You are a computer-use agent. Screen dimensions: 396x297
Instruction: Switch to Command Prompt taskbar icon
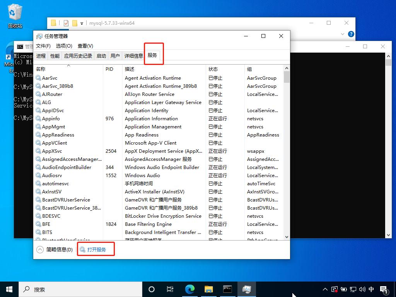[x=227, y=289]
